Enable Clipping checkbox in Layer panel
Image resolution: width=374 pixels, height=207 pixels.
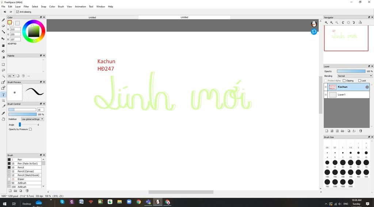[x=344, y=81]
